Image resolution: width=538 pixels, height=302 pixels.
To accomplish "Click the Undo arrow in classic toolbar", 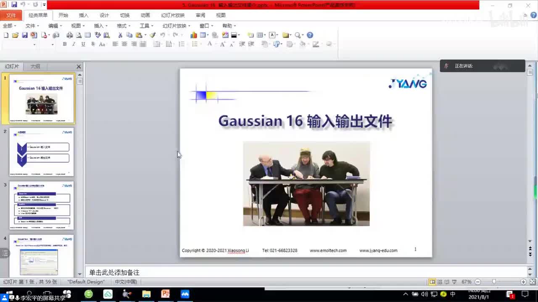I will pyautogui.click(x=163, y=35).
